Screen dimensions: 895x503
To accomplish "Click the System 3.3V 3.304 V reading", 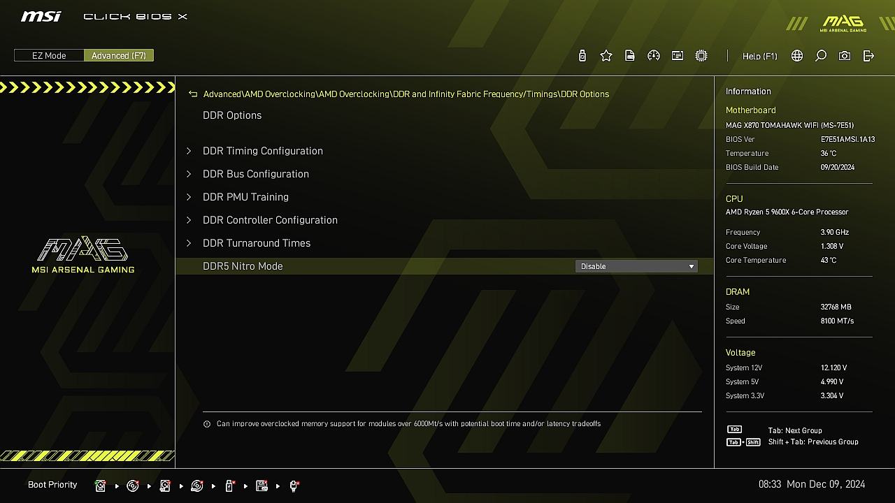I will [x=832, y=396].
